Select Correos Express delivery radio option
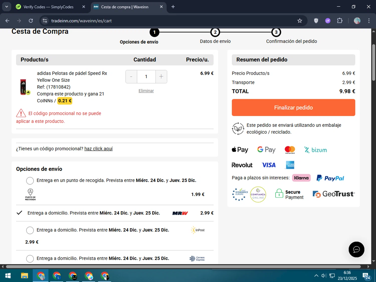Image resolution: width=376 pixels, height=282 pixels. [30, 258]
